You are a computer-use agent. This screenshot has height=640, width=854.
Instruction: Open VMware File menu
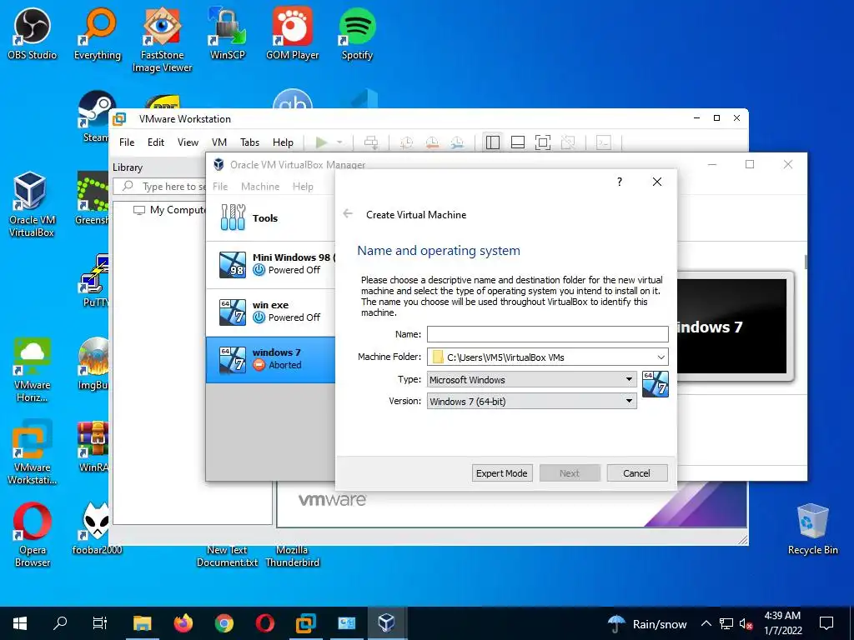[127, 142]
